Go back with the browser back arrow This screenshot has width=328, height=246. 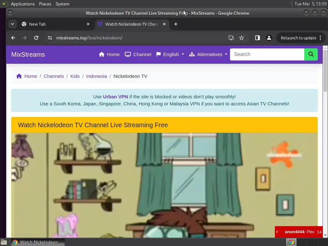coord(13,38)
